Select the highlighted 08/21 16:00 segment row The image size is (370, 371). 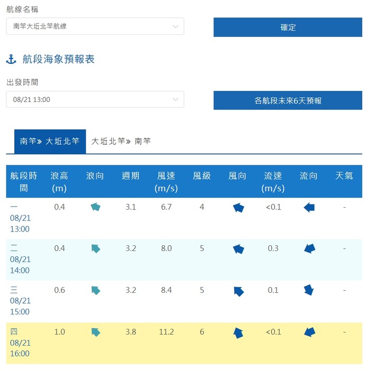[184, 343]
